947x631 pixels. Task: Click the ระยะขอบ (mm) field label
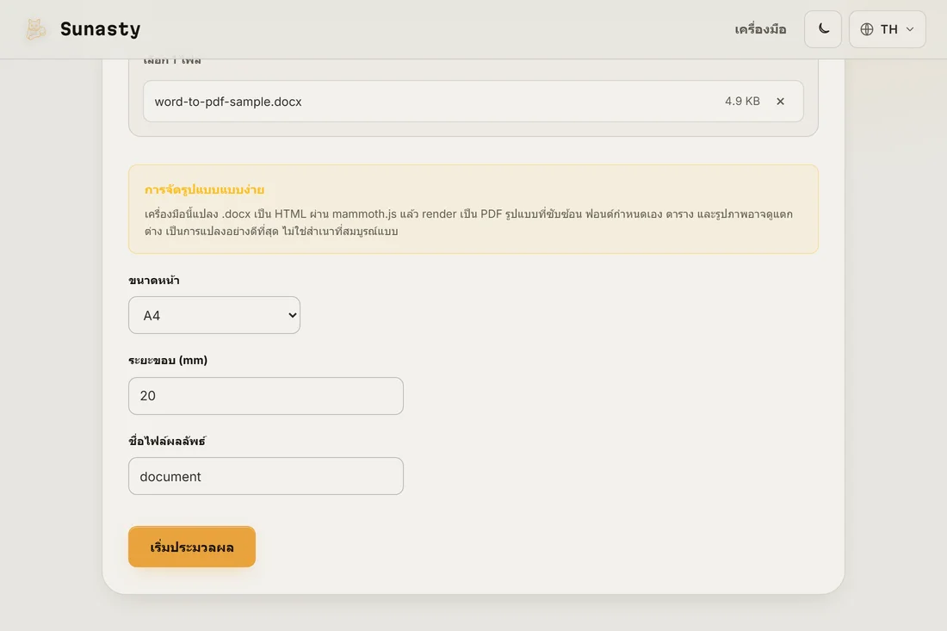tap(168, 361)
